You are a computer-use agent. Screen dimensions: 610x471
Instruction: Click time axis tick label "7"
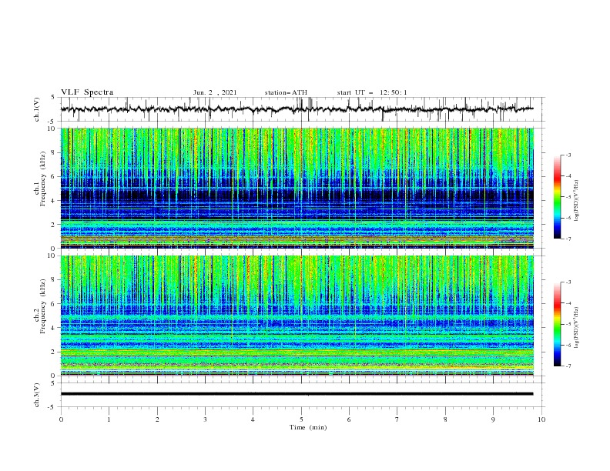click(397, 419)
